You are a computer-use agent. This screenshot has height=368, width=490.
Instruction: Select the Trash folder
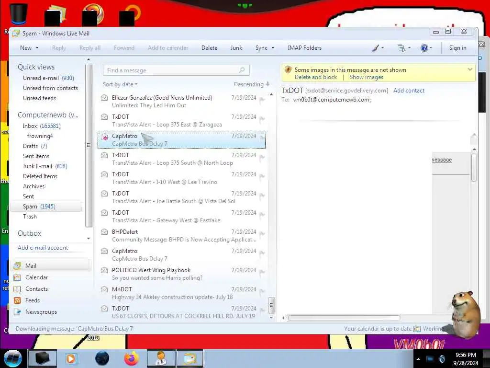click(x=30, y=217)
